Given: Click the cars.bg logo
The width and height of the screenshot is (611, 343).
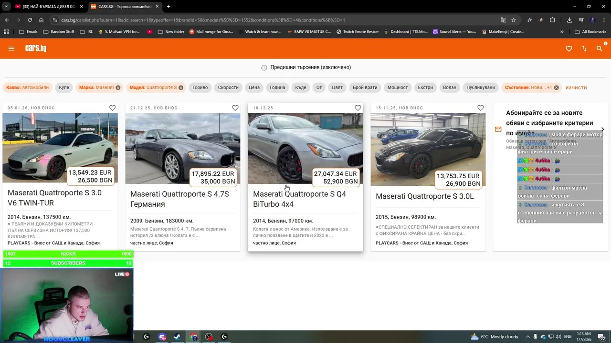Looking at the screenshot, I should click(36, 48).
